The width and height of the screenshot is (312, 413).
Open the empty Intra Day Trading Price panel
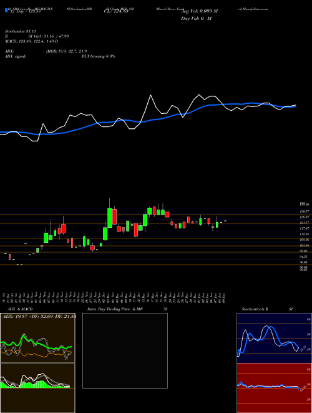(x=125, y=350)
